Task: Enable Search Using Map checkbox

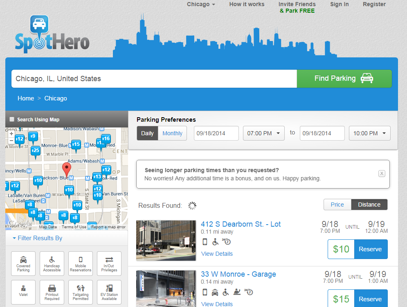Action: pos(12,119)
